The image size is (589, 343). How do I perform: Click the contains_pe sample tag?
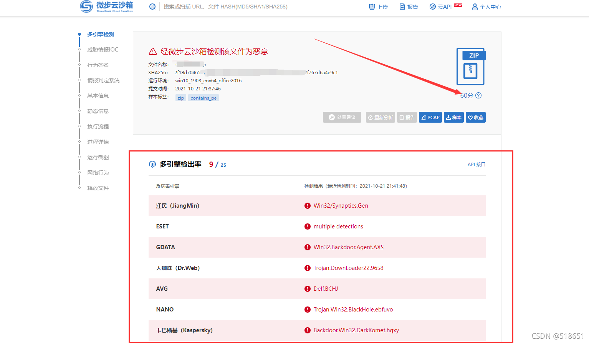pyautogui.click(x=204, y=98)
